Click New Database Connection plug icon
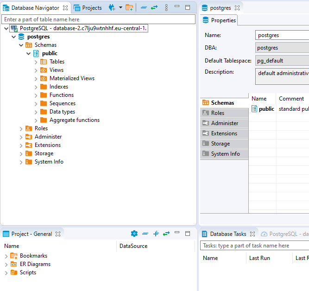 [112, 8]
